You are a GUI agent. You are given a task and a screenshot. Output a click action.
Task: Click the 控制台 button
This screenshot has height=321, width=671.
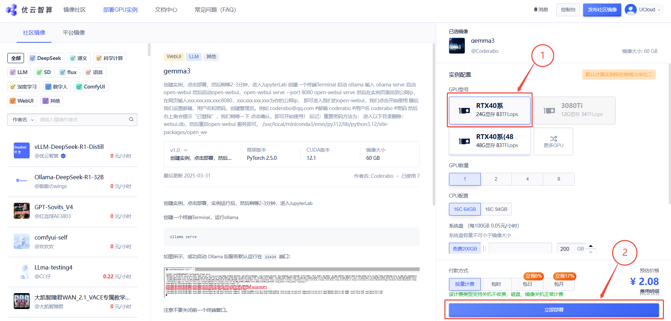tap(568, 10)
